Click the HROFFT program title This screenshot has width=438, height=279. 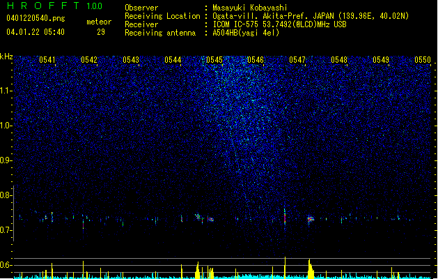pyautogui.click(x=43, y=6)
